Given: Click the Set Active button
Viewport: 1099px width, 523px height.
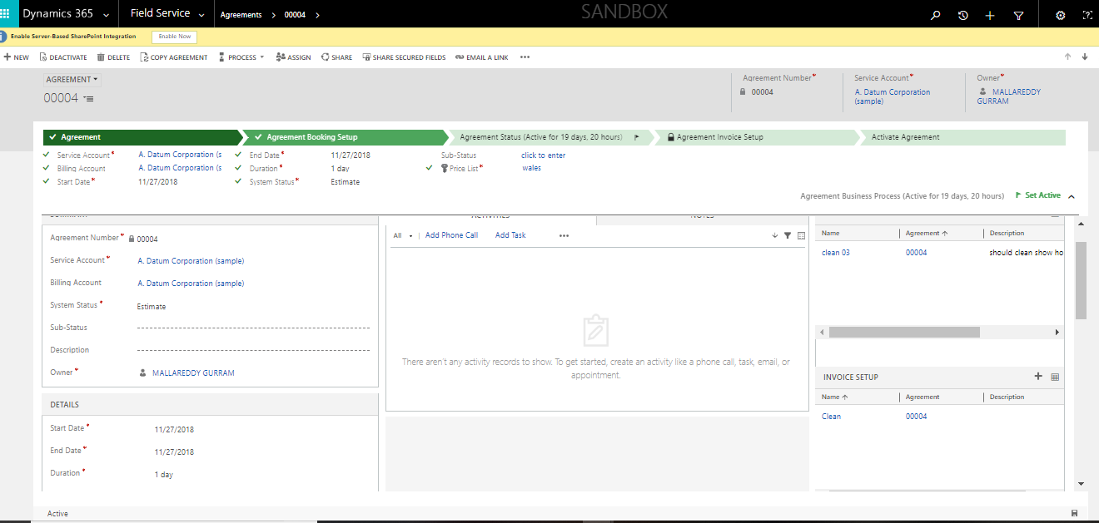Looking at the screenshot, I should (1043, 195).
